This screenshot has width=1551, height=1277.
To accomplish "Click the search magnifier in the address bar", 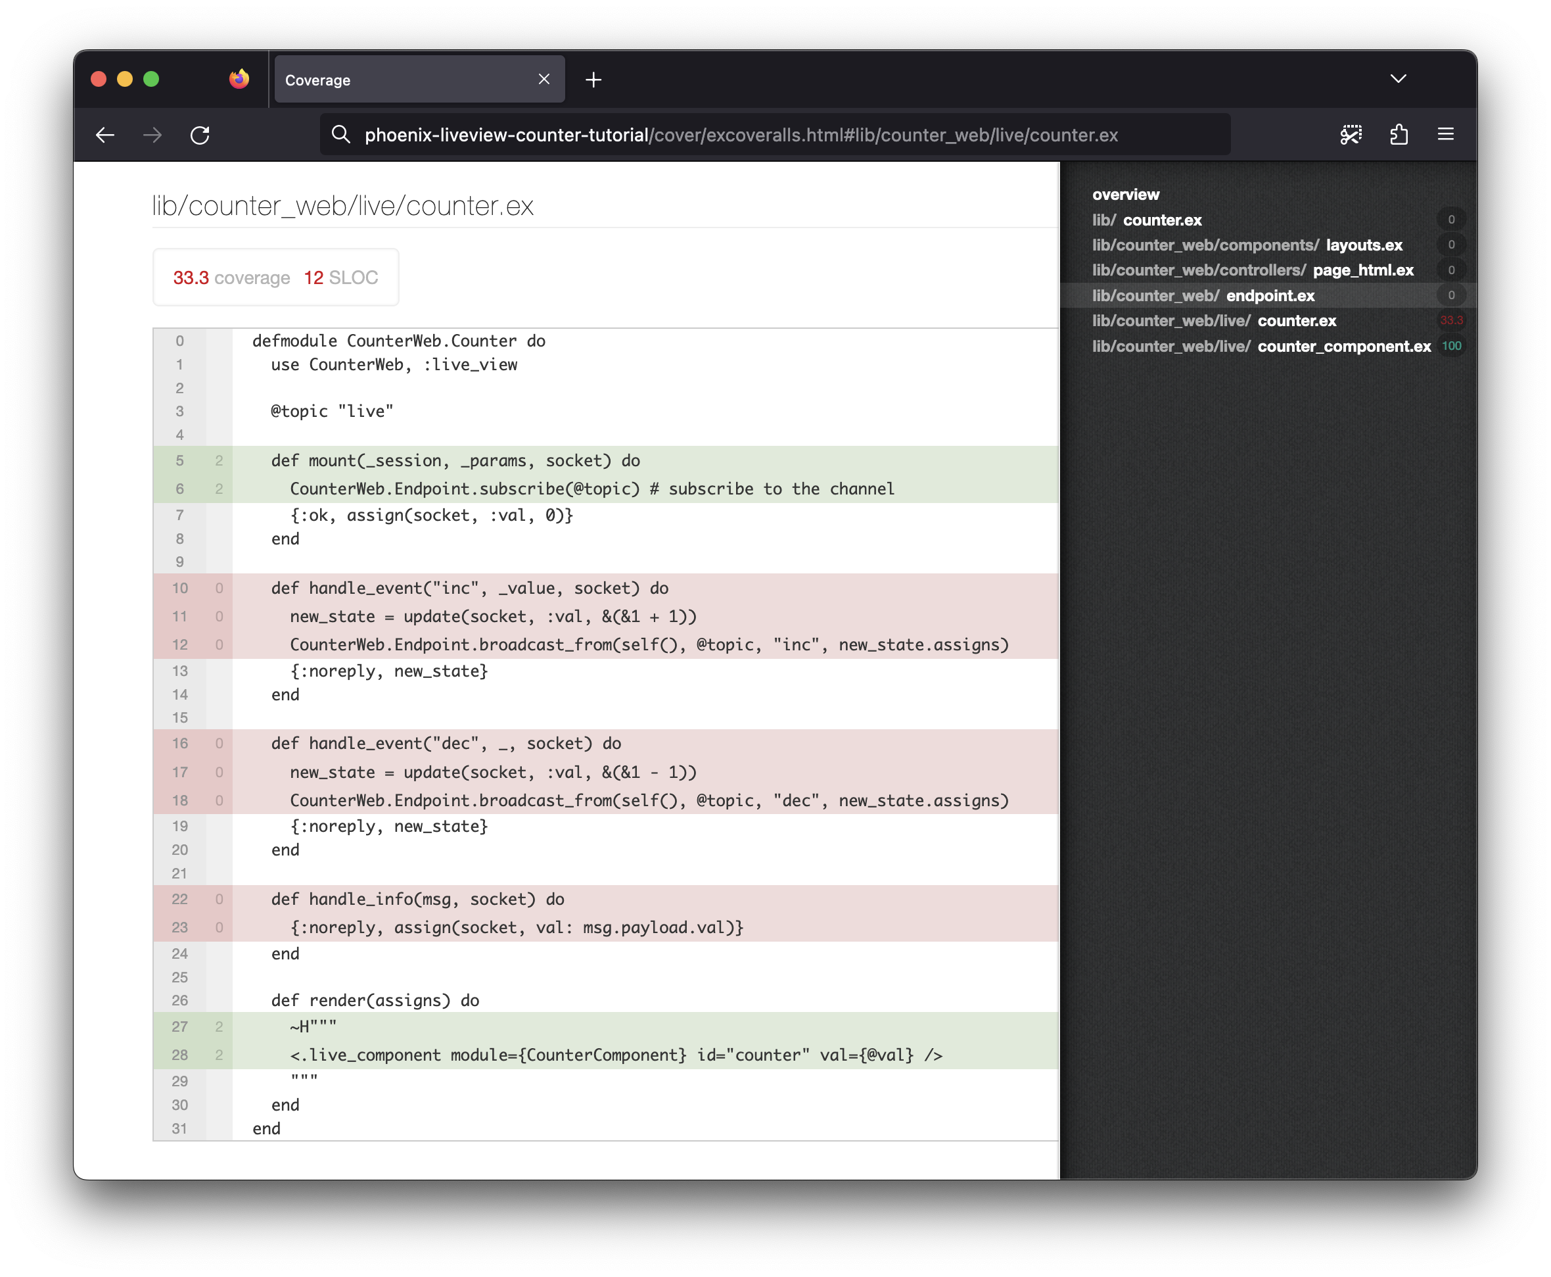I will 340,135.
